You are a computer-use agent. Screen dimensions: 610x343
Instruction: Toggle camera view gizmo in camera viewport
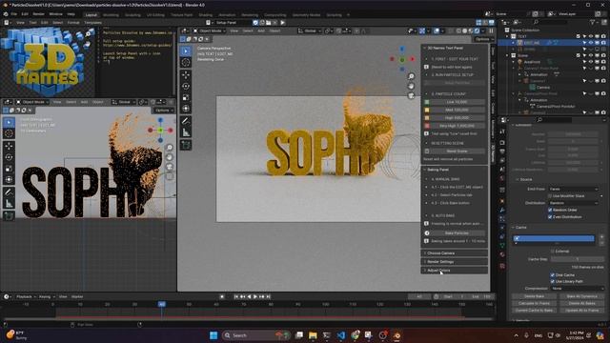tap(411, 95)
